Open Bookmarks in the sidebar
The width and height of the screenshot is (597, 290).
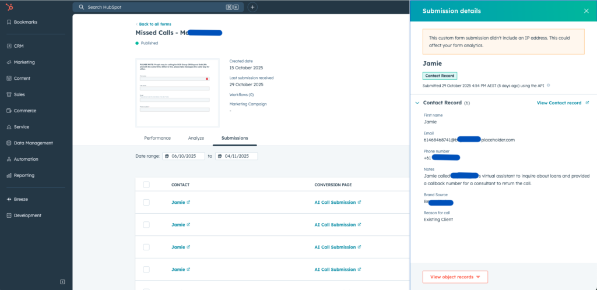(25, 22)
